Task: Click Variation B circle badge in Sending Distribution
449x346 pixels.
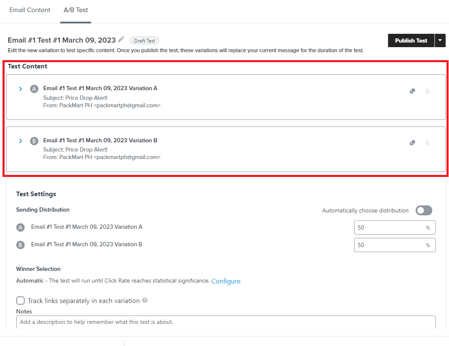Action: (20, 245)
